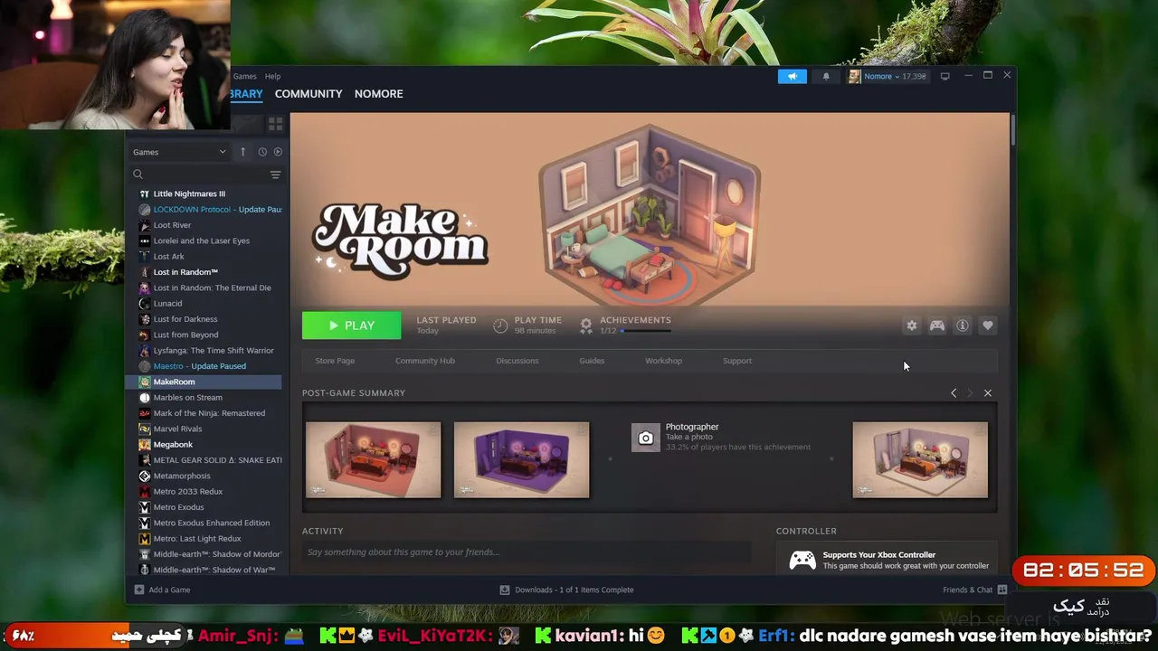Select Lost Ark in library list
Viewport: 1158px width, 651px height.
pos(168,257)
